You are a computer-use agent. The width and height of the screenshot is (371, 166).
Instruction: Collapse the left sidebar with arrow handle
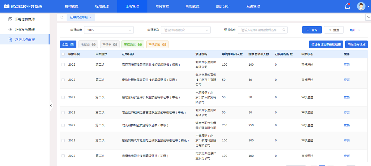pyautogui.click(x=51, y=106)
